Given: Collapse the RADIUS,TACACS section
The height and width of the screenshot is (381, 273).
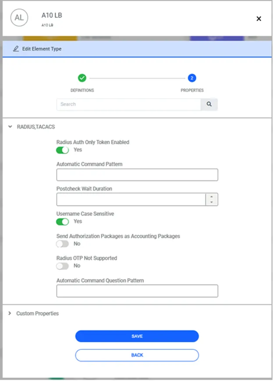Looking at the screenshot, I should [x=10, y=126].
